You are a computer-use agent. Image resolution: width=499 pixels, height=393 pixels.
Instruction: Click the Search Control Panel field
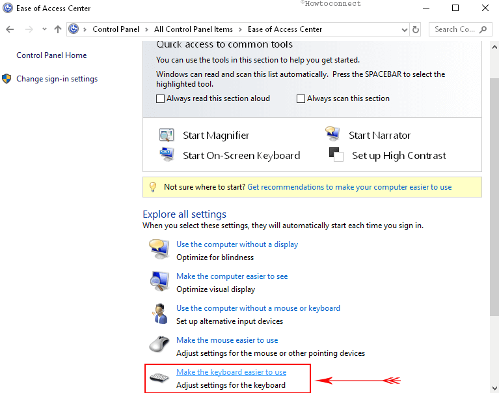pos(460,29)
